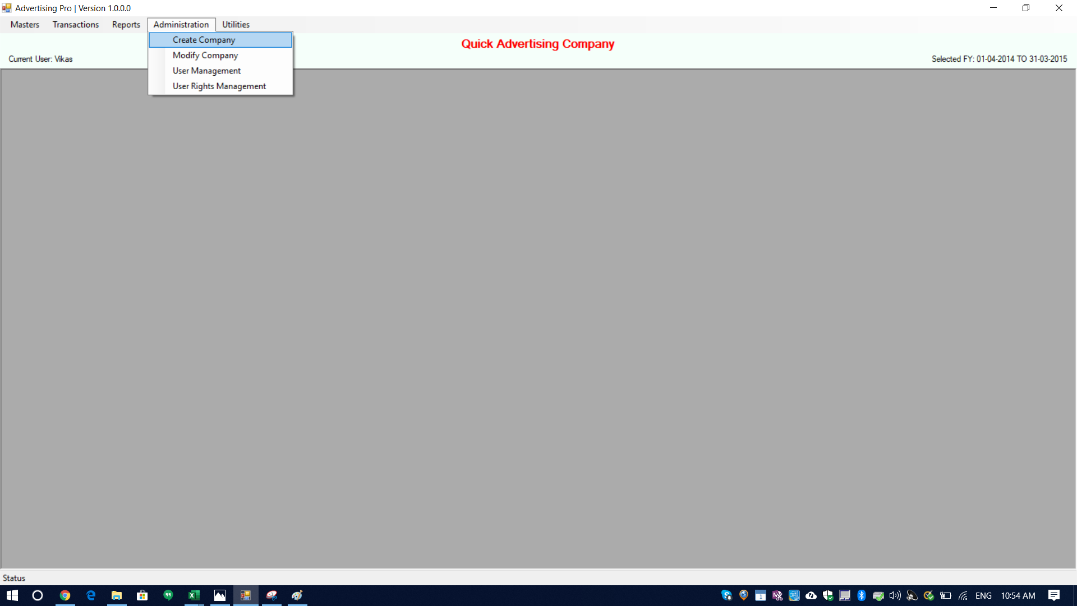1077x606 pixels.
Task: Click the Skype tray icon
Action: tap(726, 595)
